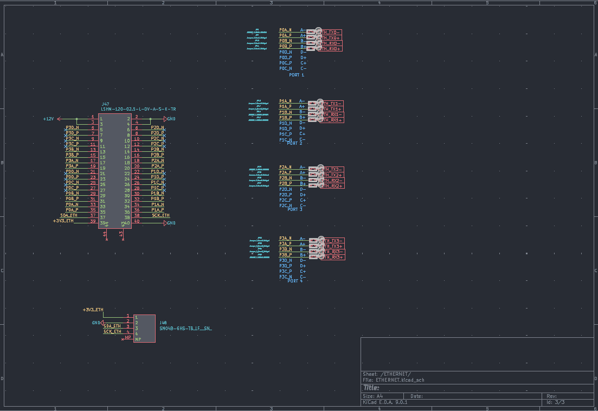598x411 pixels.
Task: Select the P1B_P net label in PORT 2
Action: 285,118
